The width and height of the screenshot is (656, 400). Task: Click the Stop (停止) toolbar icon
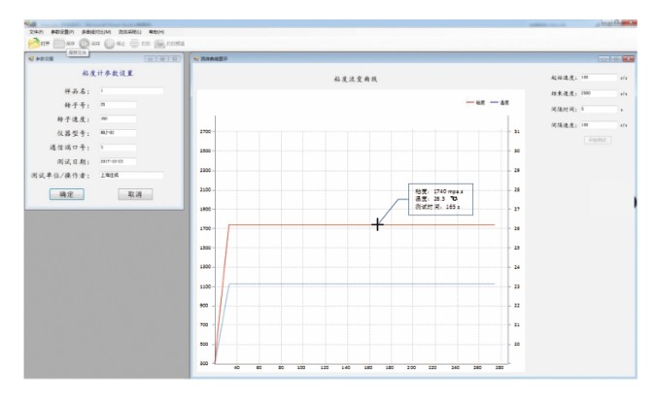tap(110, 44)
